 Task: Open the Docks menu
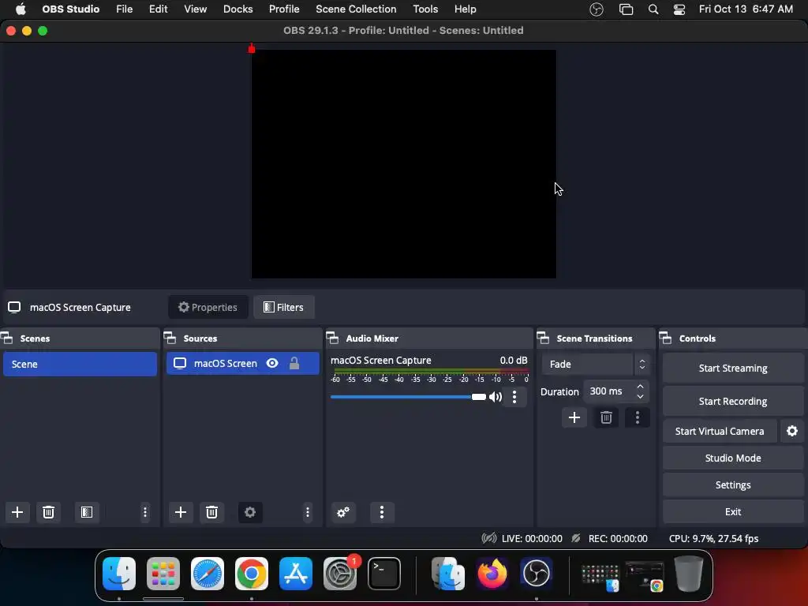click(238, 9)
